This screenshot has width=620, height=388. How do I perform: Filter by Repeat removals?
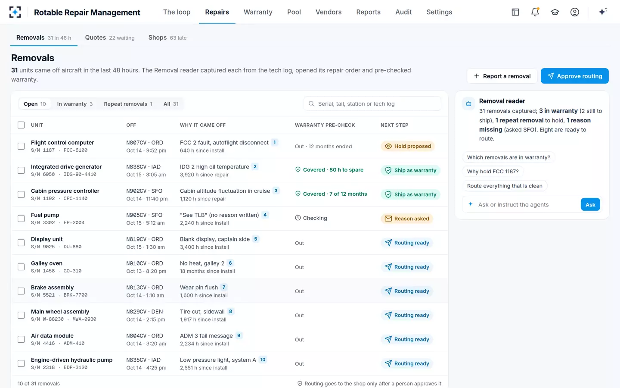[x=128, y=104]
